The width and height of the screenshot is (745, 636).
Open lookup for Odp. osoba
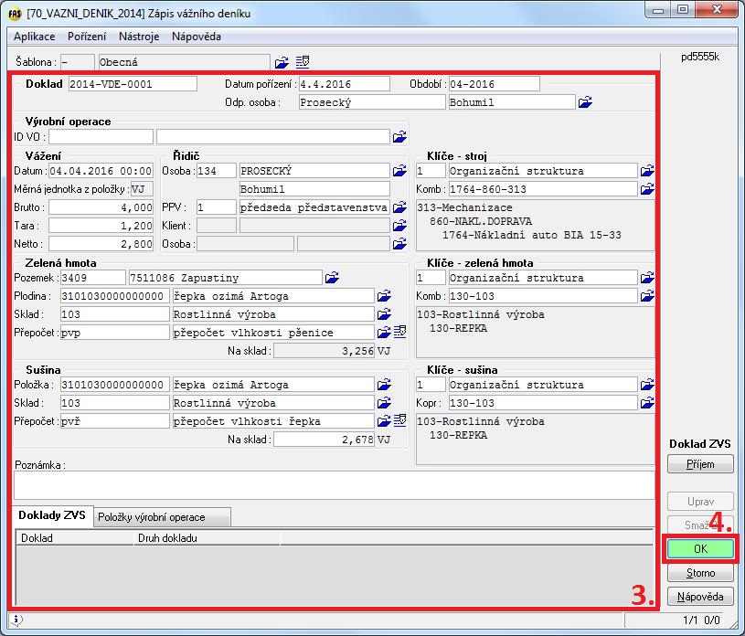[585, 102]
